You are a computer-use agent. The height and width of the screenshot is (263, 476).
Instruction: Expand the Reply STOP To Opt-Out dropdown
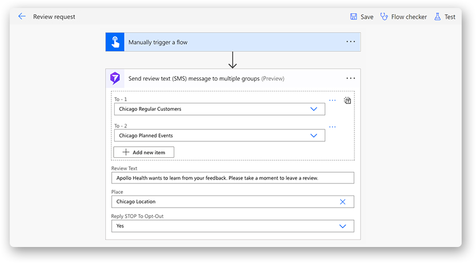(x=342, y=226)
